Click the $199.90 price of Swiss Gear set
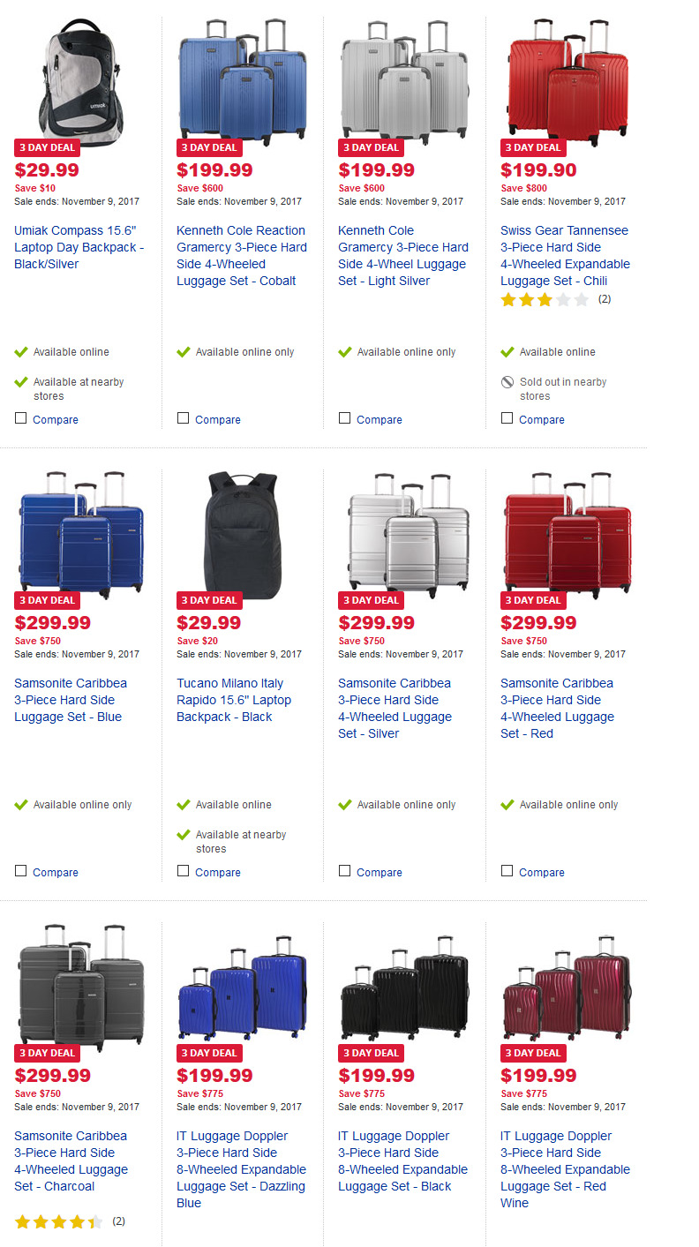Screen dimensions: 699x1247 click(x=537, y=170)
